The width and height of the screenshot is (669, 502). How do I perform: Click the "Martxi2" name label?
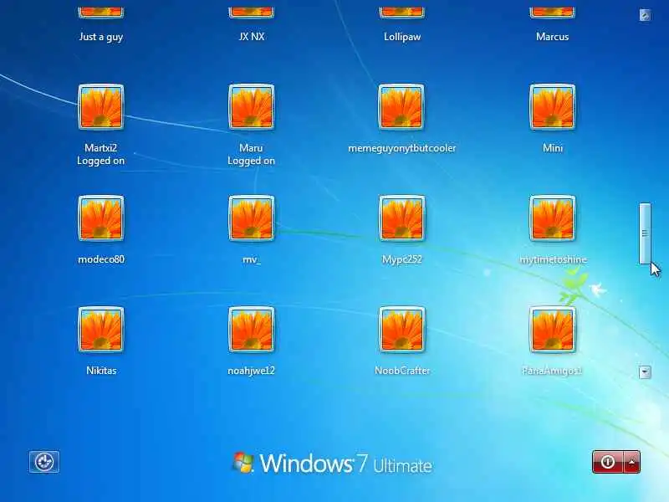100,148
